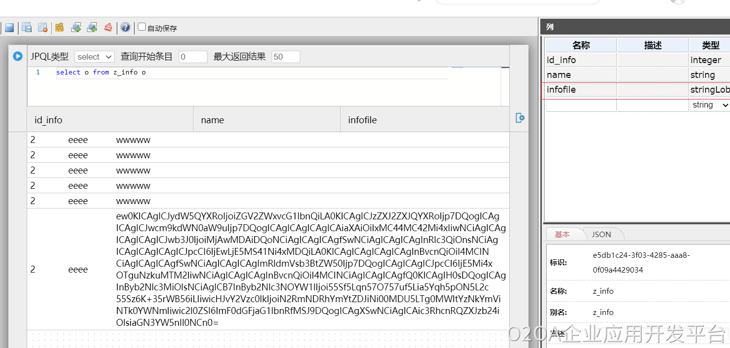Select the infofile column row
This screenshot has height=348, width=730.
point(580,90)
